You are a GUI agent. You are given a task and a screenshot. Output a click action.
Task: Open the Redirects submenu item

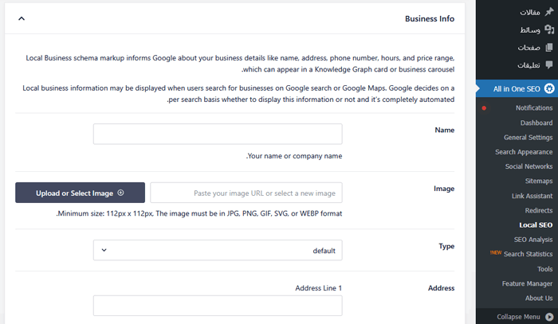click(538, 210)
